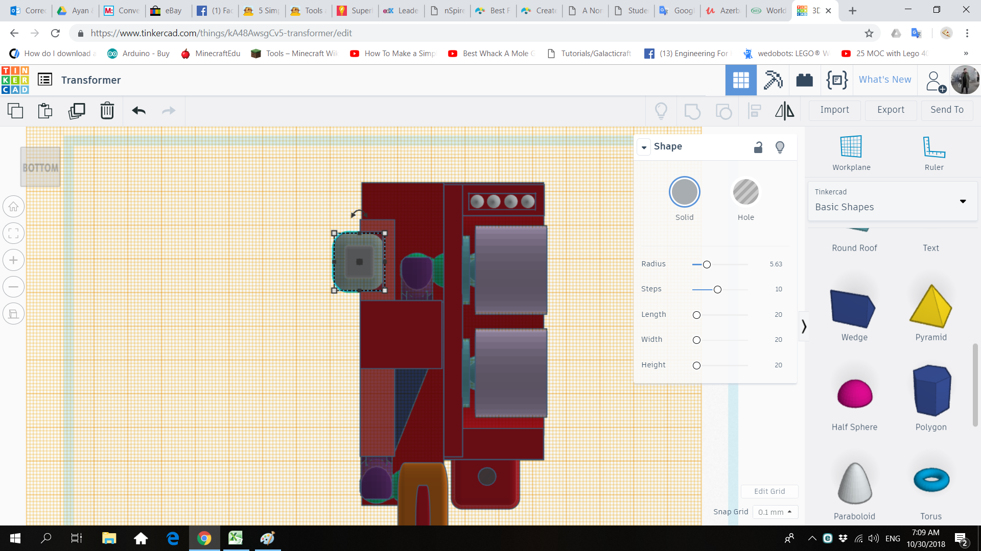Click the Ungroup shapes icon
The width and height of the screenshot is (981, 551).
coord(723,111)
